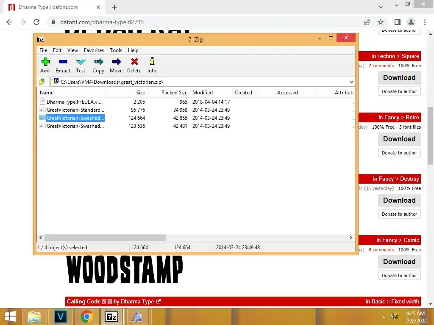The height and width of the screenshot is (325, 434).
Task: Reload the dafont page in Chrome
Action: coord(36,22)
